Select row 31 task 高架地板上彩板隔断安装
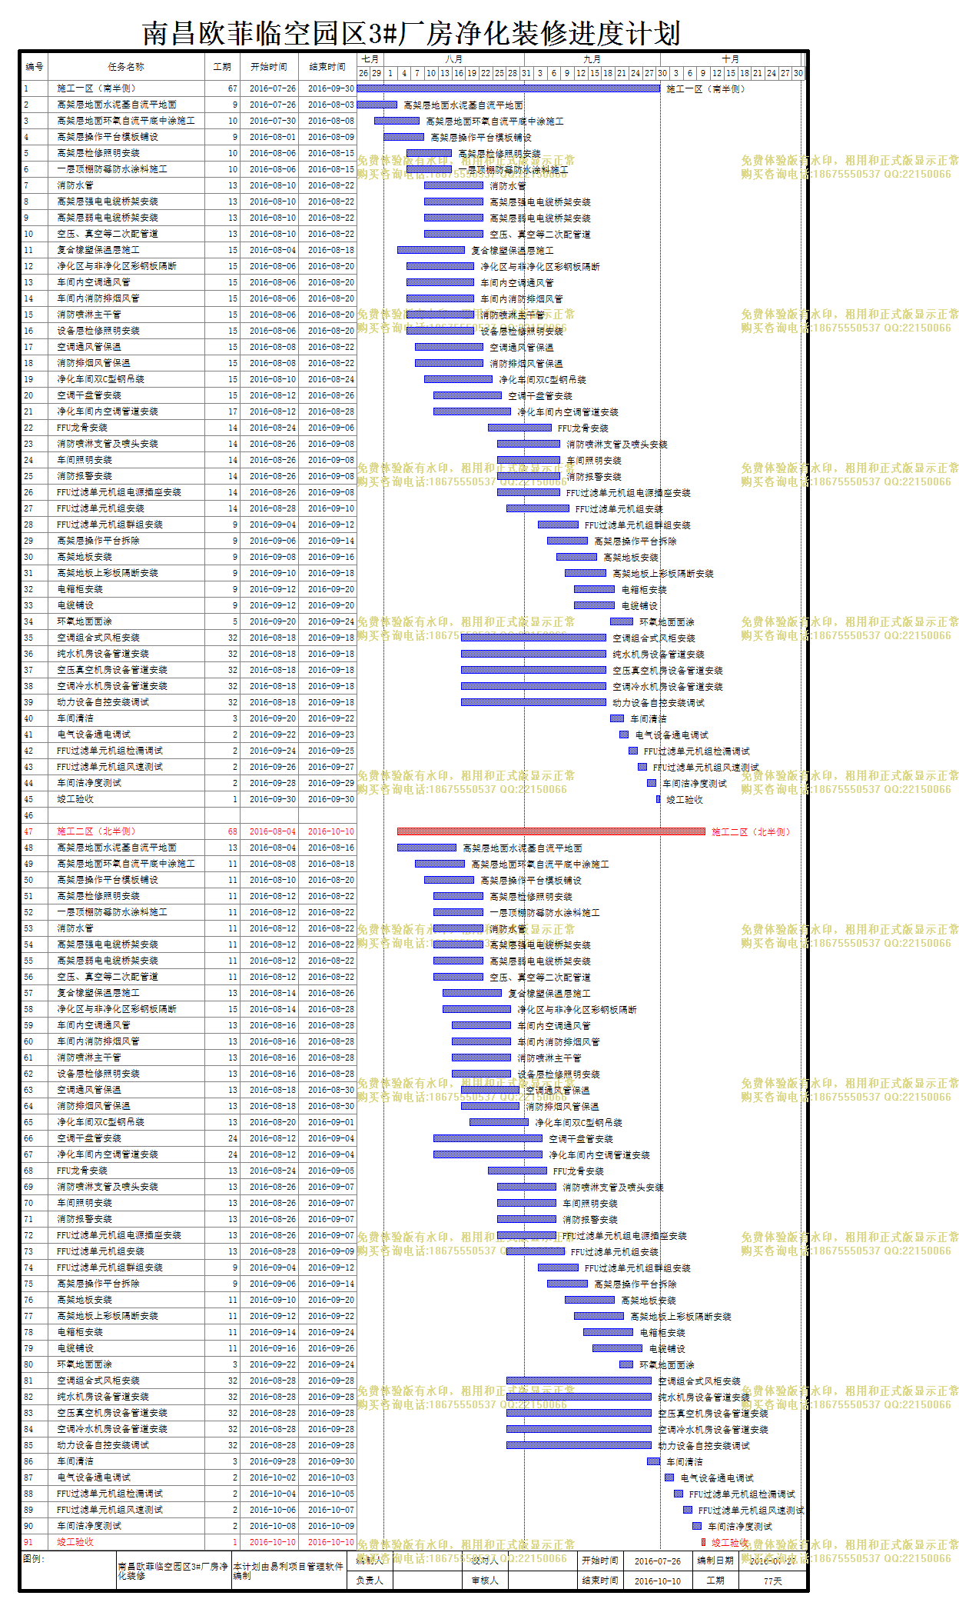 coord(108,573)
